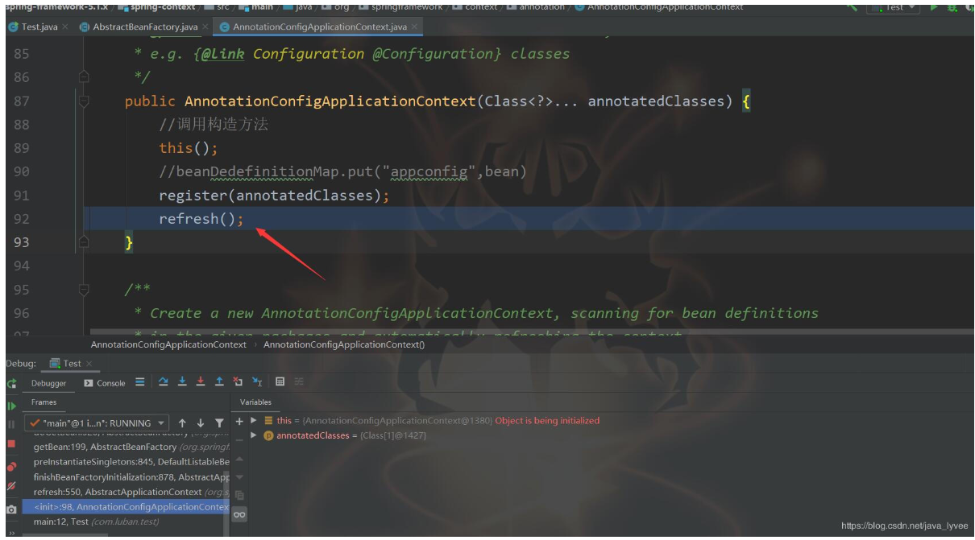Click the View Breakpoints icon
The image size is (975, 540).
[x=11, y=467]
